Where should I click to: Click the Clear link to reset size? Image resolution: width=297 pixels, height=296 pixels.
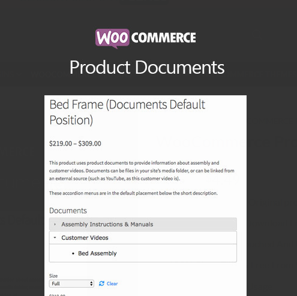tap(112, 283)
